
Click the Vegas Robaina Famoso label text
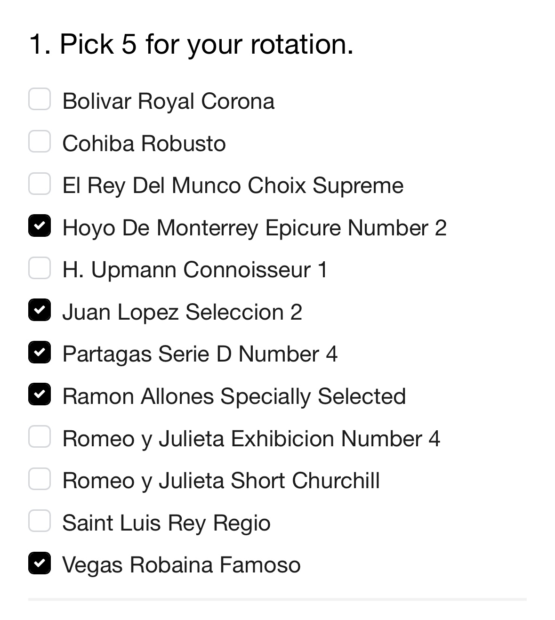coord(181,565)
